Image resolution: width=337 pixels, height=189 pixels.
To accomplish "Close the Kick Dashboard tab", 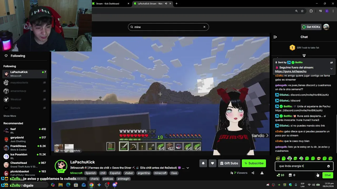I will 128,4.
